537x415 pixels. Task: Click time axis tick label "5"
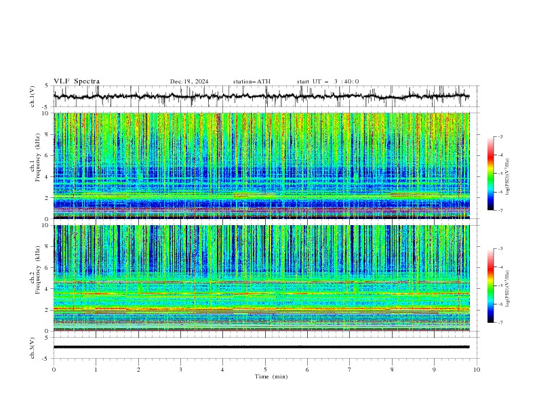(x=265, y=370)
